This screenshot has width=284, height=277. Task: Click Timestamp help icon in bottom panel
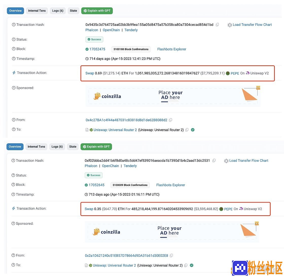click(x=13, y=194)
